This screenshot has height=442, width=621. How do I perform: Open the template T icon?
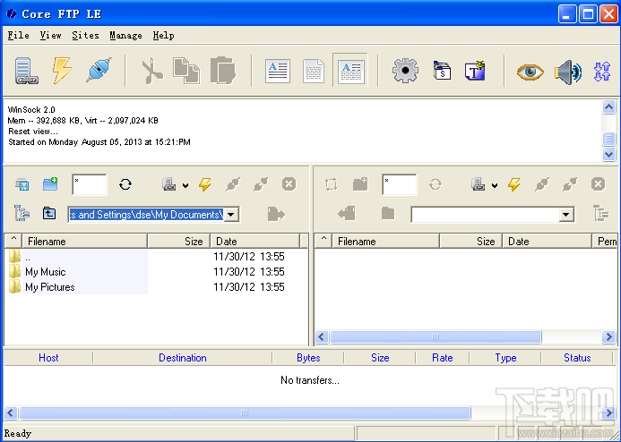475,71
